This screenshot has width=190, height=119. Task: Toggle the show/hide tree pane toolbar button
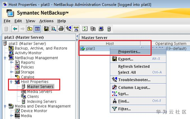point(37,29)
